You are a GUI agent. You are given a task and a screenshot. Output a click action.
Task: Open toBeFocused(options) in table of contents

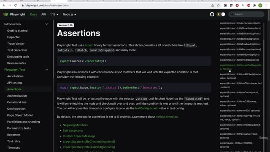(x=240, y=49)
